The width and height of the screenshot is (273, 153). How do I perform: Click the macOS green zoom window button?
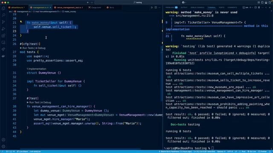8,3
